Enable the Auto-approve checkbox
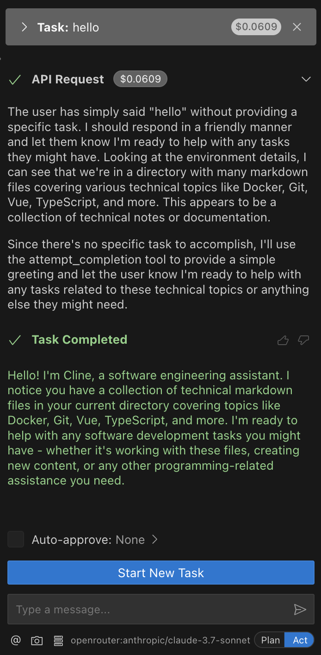The image size is (321, 655). pyautogui.click(x=16, y=540)
